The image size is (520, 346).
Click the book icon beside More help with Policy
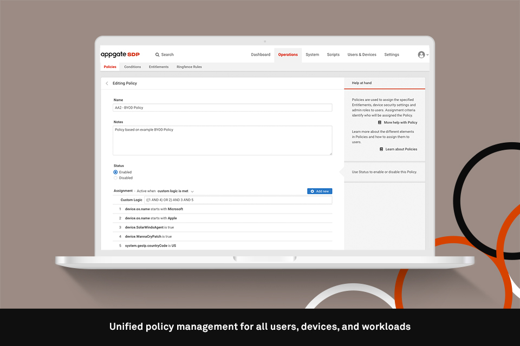[x=379, y=123]
